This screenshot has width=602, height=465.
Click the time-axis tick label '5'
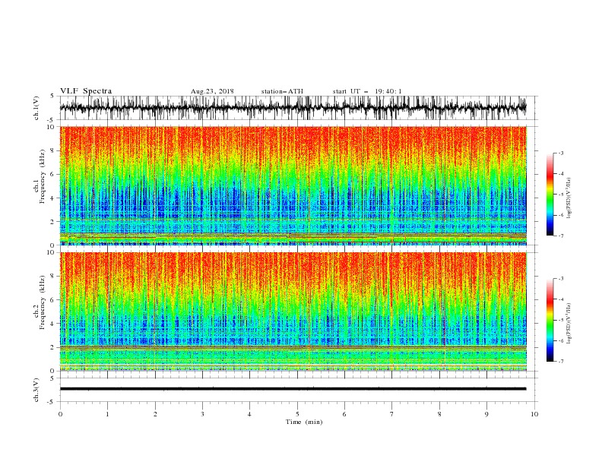coord(297,414)
